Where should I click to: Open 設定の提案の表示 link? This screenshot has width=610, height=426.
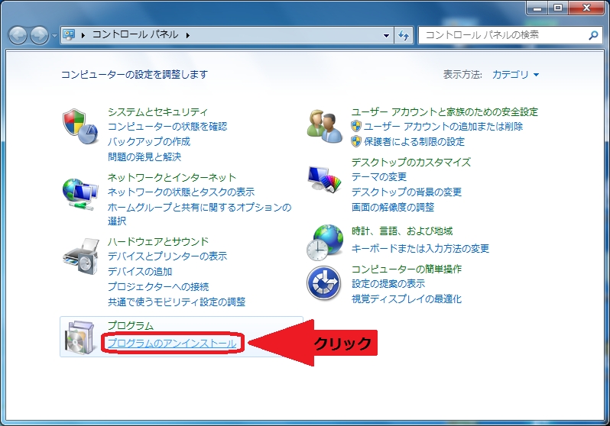click(388, 284)
